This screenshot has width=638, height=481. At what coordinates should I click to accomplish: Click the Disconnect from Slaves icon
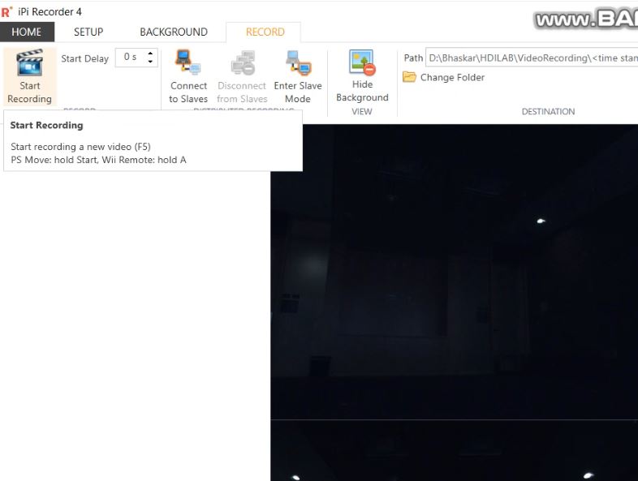tap(242, 63)
